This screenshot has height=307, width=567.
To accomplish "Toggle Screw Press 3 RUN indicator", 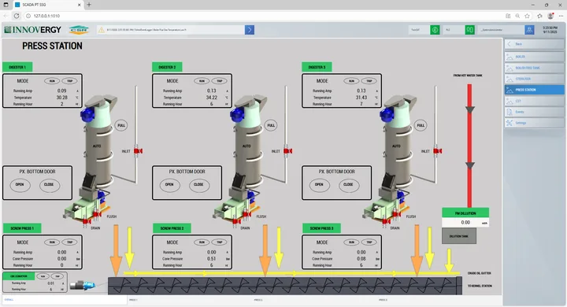I will tap(351, 242).
